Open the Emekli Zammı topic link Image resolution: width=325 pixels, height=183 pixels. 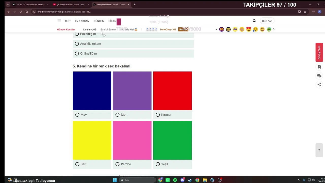pos(108,29)
